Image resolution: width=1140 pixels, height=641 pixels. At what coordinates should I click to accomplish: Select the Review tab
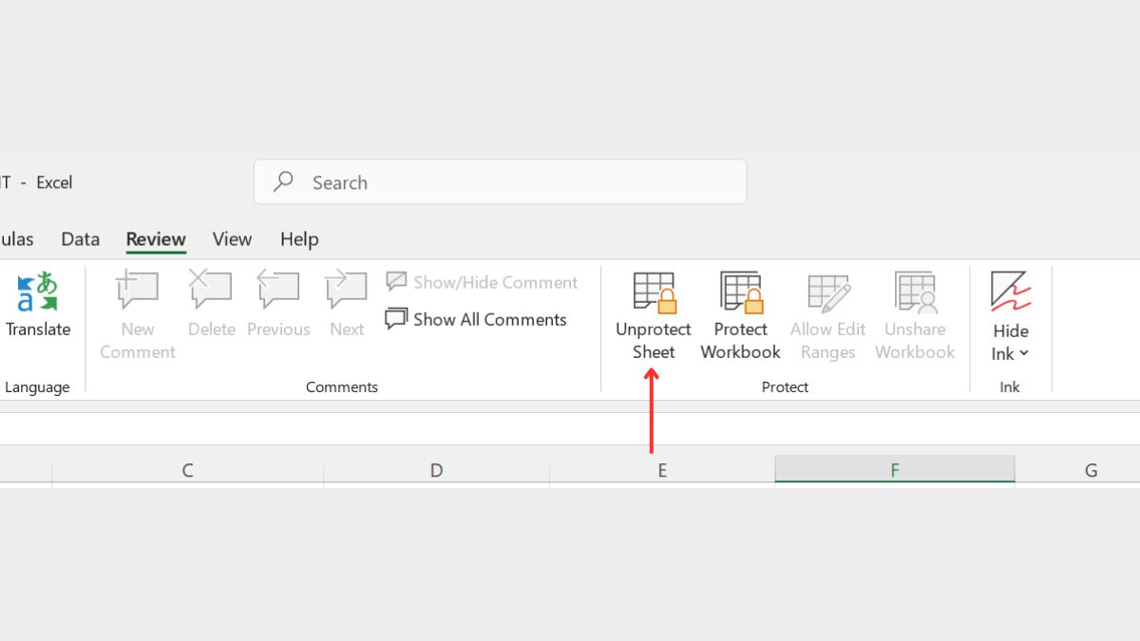tap(156, 239)
